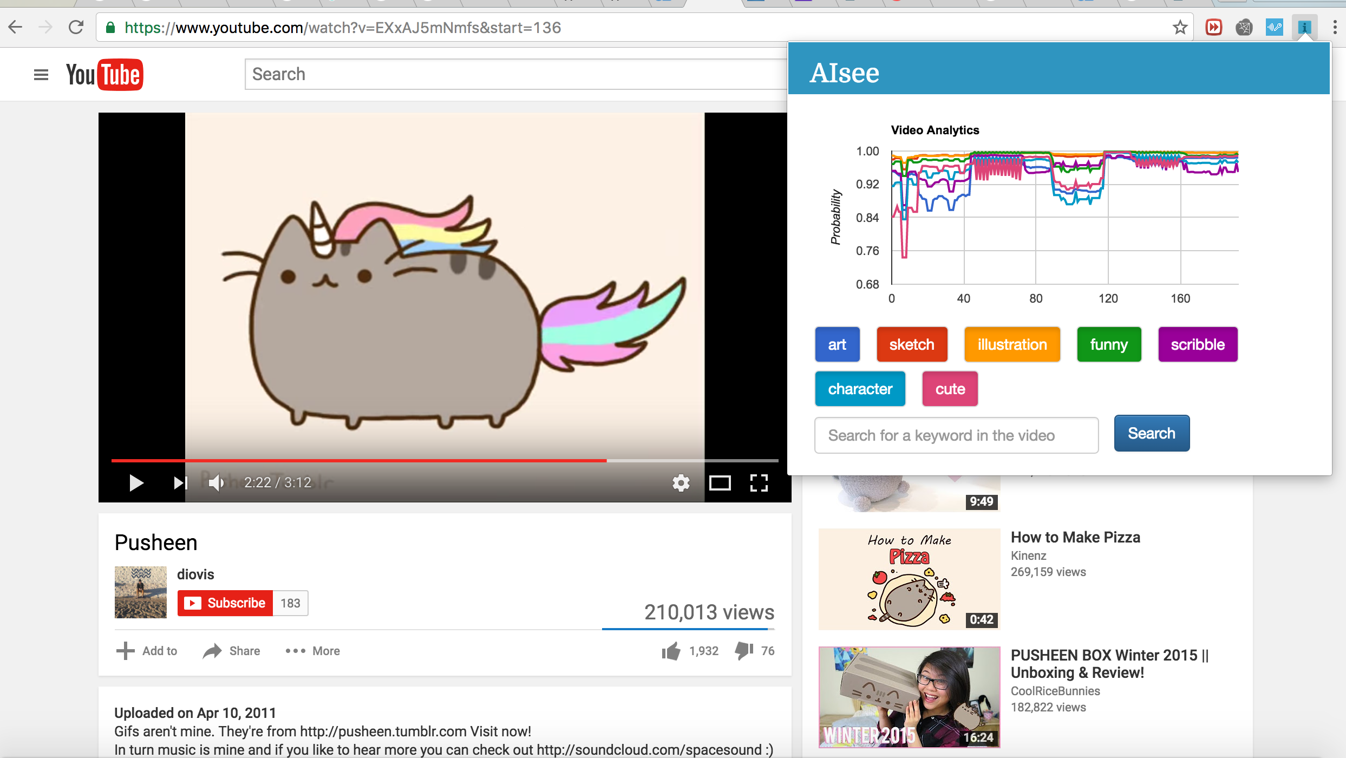Click the AIsee Search button
The width and height of the screenshot is (1346, 758).
coord(1151,433)
